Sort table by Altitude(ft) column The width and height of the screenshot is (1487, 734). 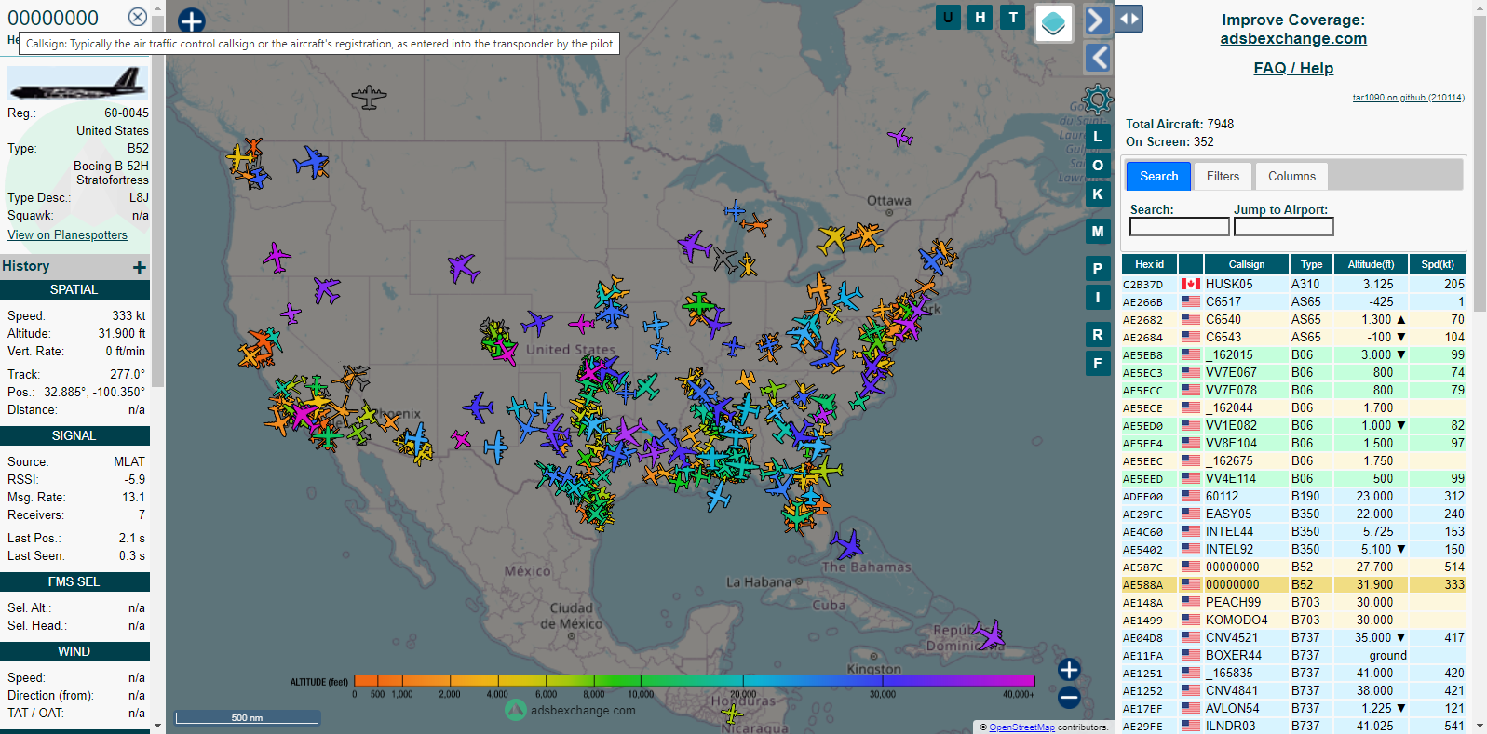click(1371, 264)
